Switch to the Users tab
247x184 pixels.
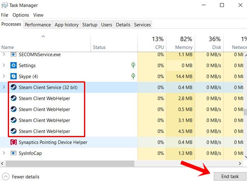(x=107, y=25)
